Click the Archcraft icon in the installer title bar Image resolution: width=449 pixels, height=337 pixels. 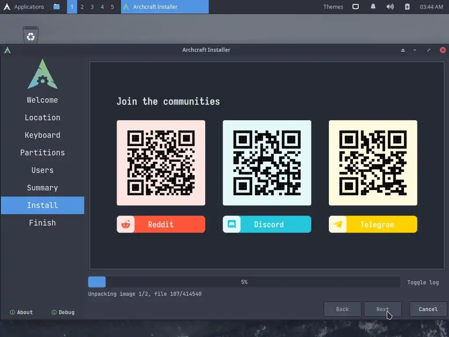[7, 50]
